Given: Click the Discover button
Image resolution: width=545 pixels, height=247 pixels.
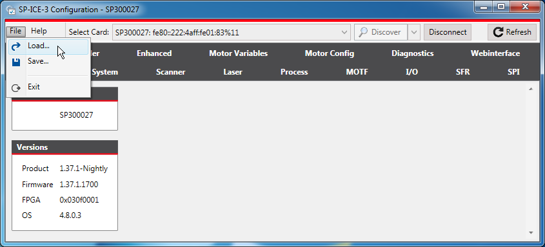Looking at the screenshot, I should click(x=381, y=32).
